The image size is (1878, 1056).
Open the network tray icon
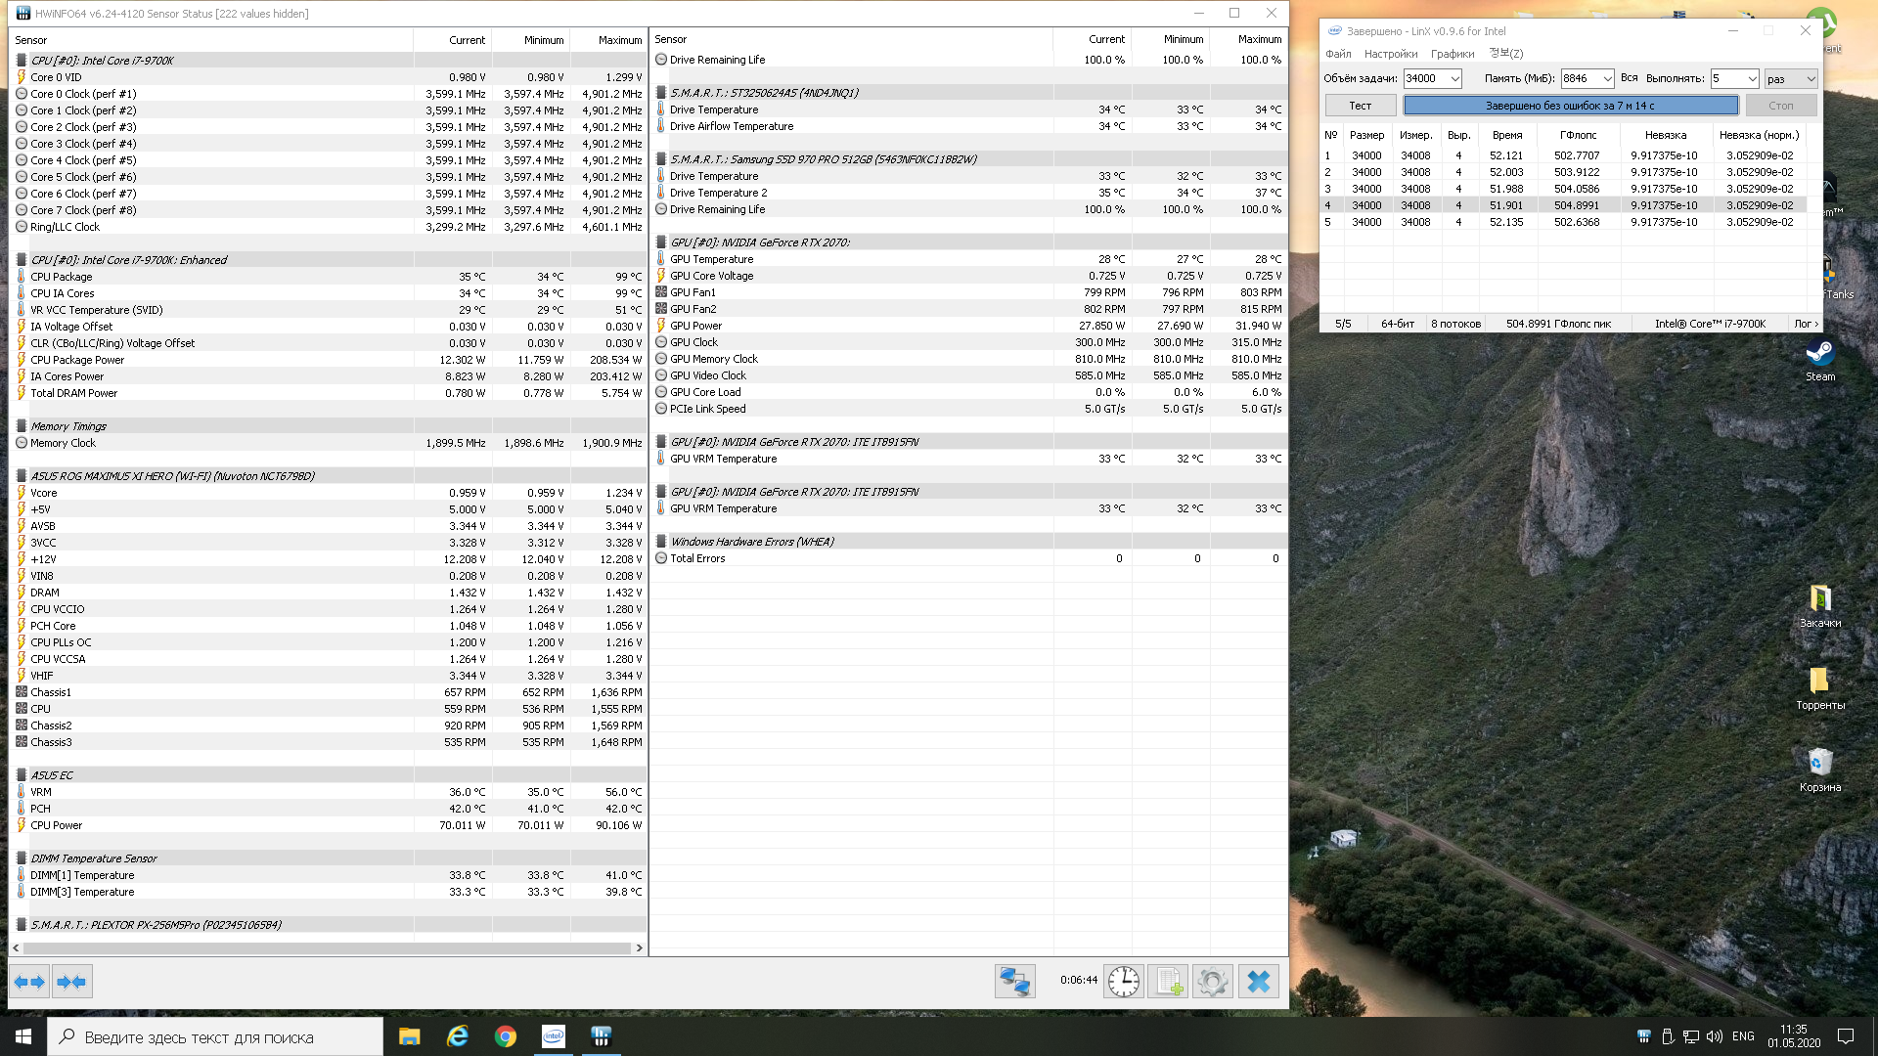pos(1691,1036)
